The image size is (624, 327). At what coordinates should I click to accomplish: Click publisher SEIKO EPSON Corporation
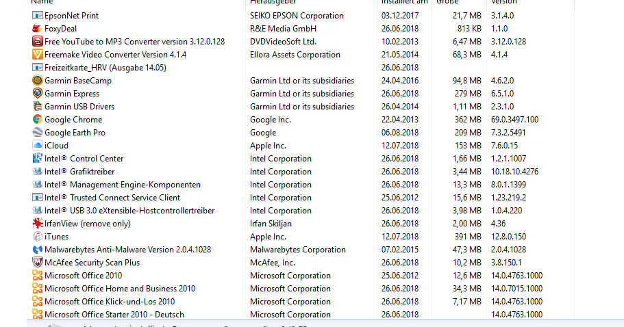coord(297,16)
